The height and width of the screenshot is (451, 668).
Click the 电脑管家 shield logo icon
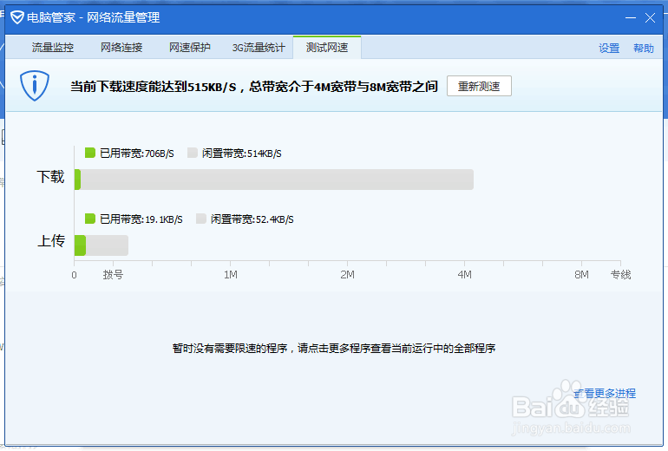click(x=17, y=17)
